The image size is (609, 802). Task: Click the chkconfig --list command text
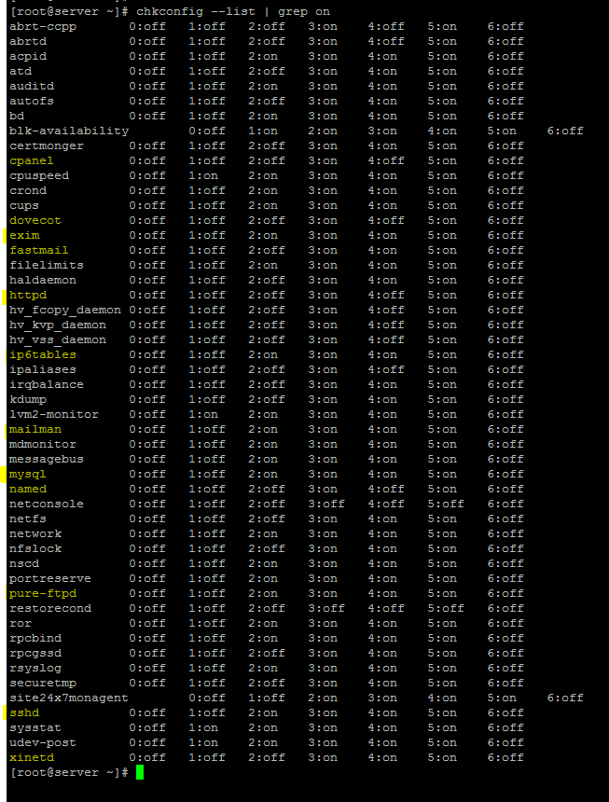216,11
